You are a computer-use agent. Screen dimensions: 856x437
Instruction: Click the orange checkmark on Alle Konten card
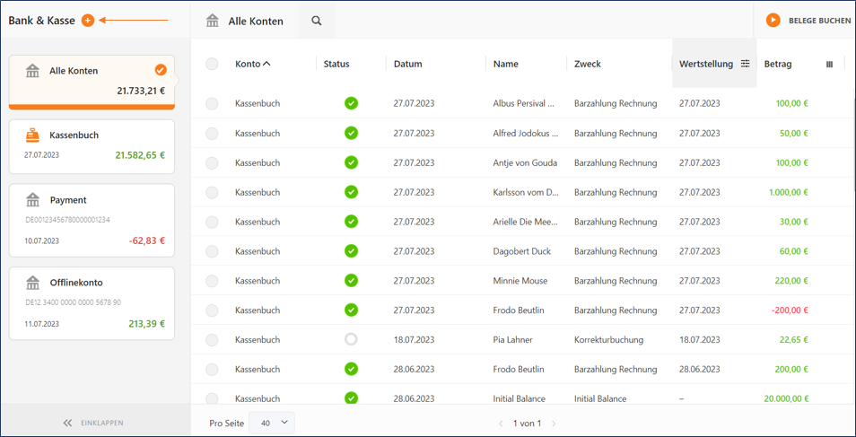pyautogui.click(x=161, y=70)
